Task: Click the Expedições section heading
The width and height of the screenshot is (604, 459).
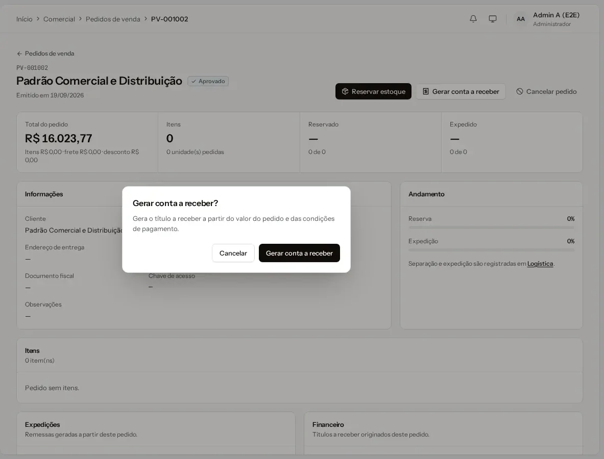Action: [42, 425]
